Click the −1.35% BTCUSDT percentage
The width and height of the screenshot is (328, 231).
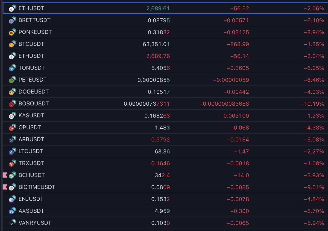coord(314,44)
